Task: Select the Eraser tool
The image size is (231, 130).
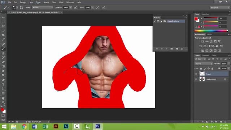Action: (3, 62)
